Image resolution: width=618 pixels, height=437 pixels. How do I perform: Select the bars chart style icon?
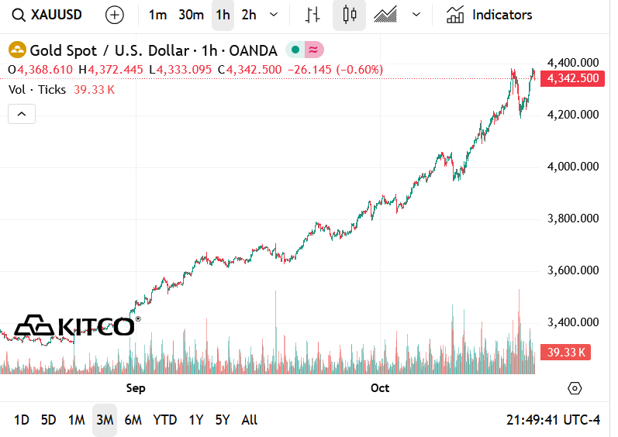pyautogui.click(x=313, y=15)
